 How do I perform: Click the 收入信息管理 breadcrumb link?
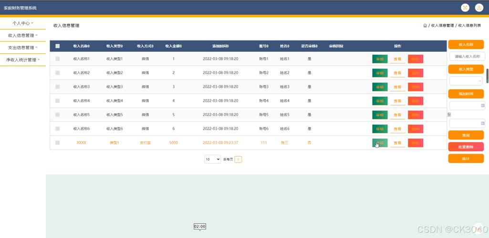click(442, 26)
